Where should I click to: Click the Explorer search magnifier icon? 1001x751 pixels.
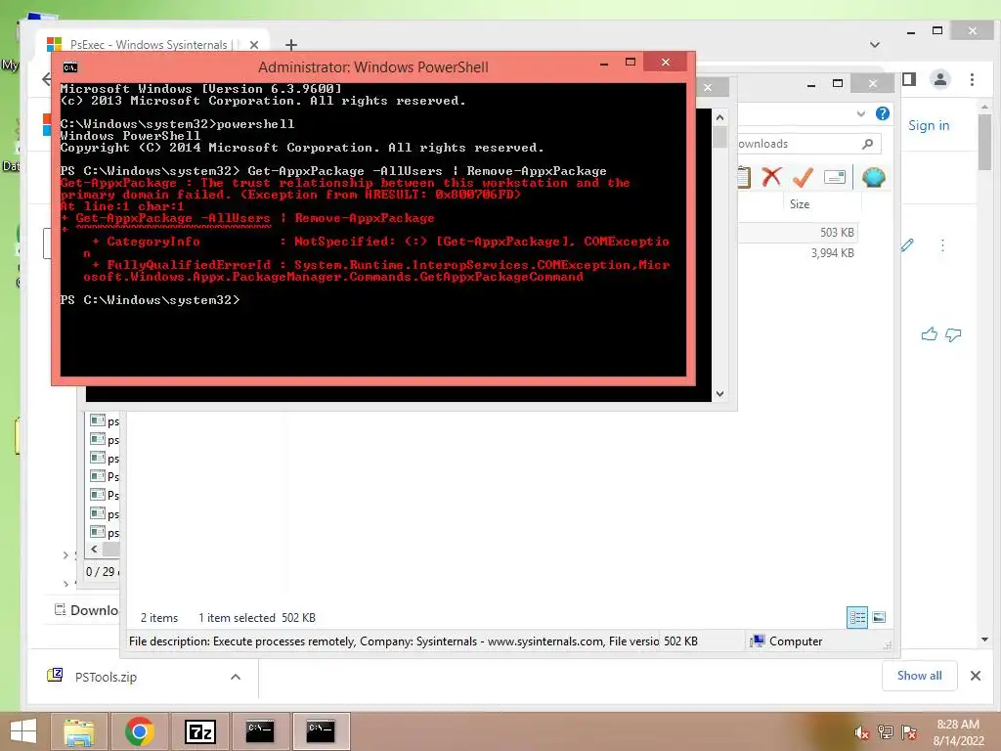click(868, 144)
